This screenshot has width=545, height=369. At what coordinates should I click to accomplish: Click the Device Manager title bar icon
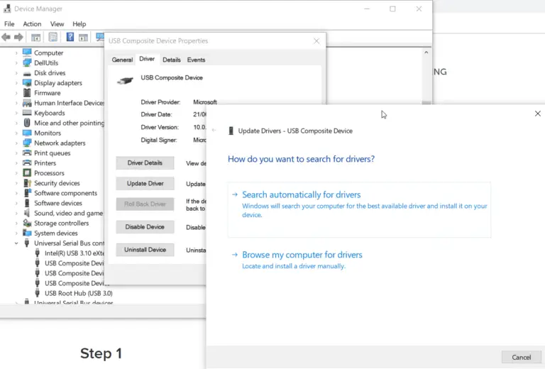[7, 9]
